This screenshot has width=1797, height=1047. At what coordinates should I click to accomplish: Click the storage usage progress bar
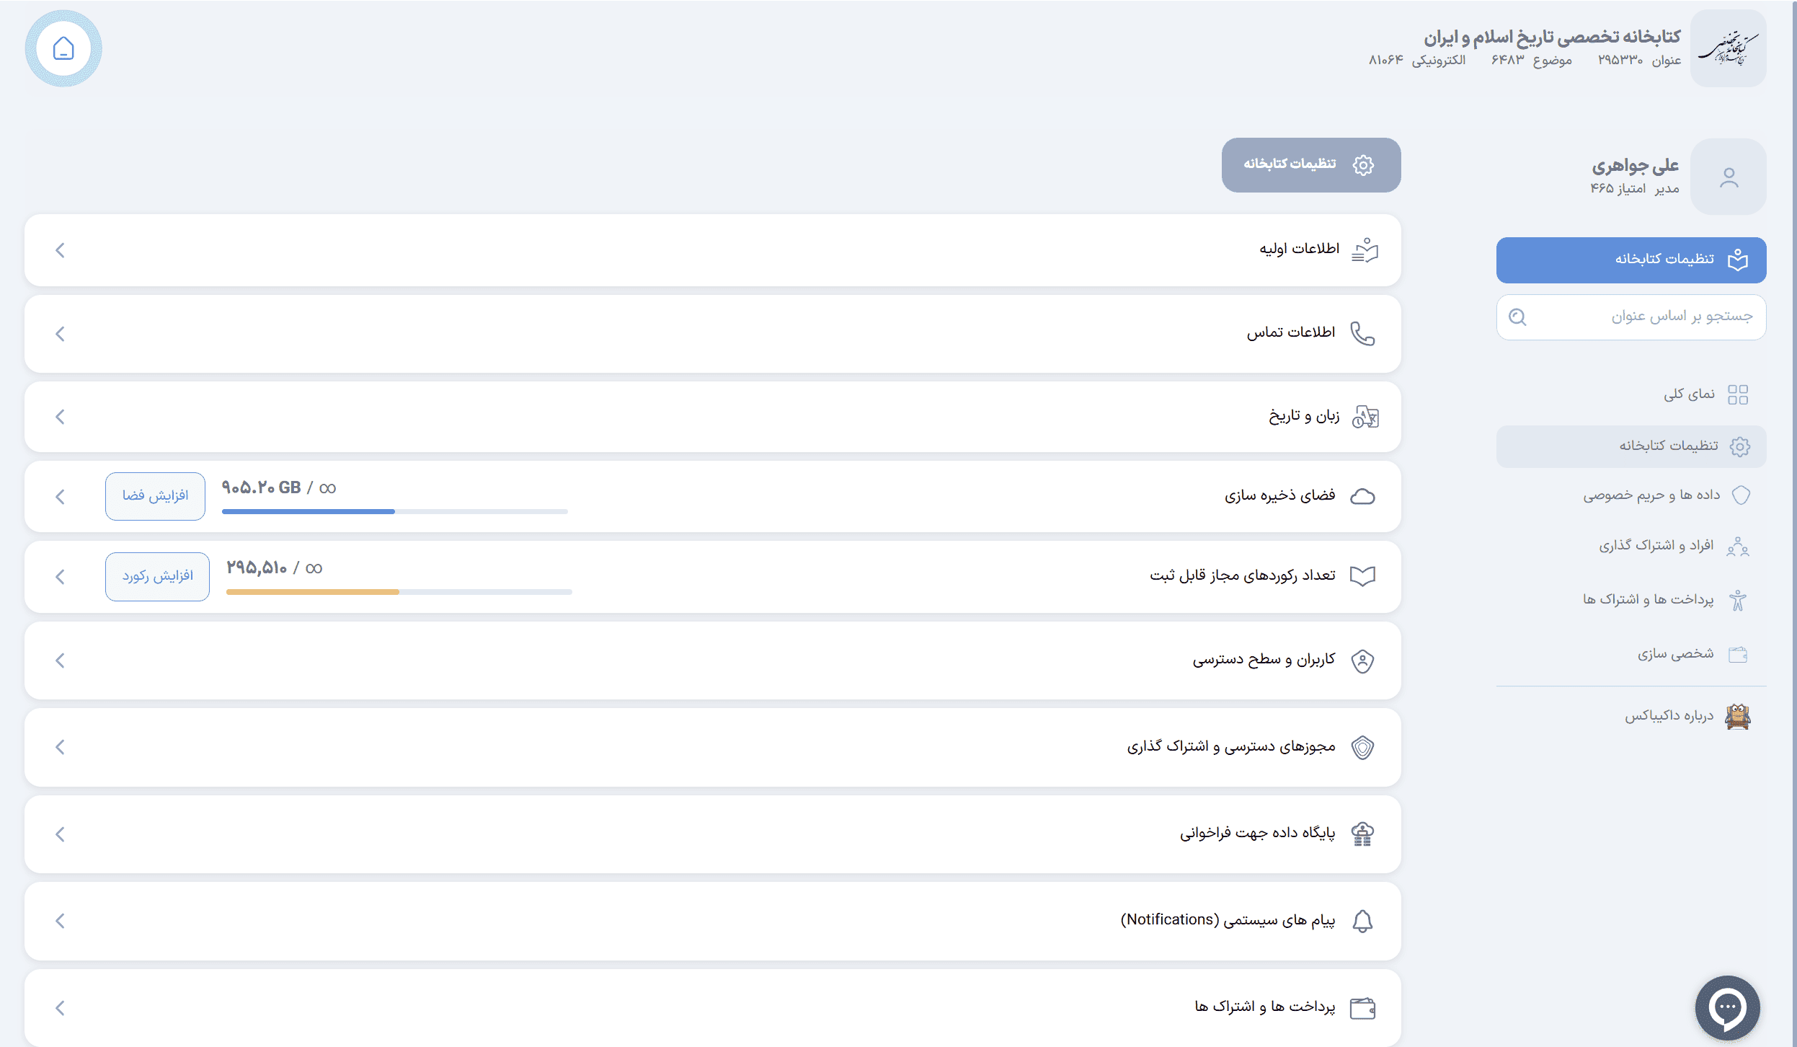tap(394, 511)
